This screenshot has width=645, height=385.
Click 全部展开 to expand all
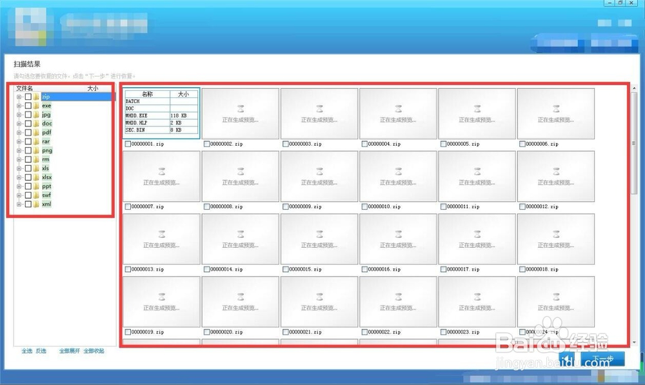click(70, 351)
